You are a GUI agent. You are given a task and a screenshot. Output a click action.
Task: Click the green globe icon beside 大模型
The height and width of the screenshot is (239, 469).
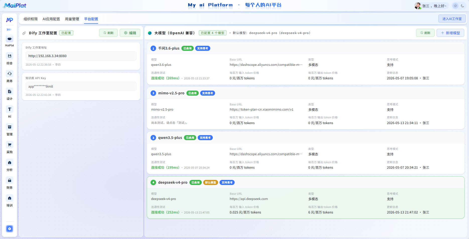pos(150,33)
